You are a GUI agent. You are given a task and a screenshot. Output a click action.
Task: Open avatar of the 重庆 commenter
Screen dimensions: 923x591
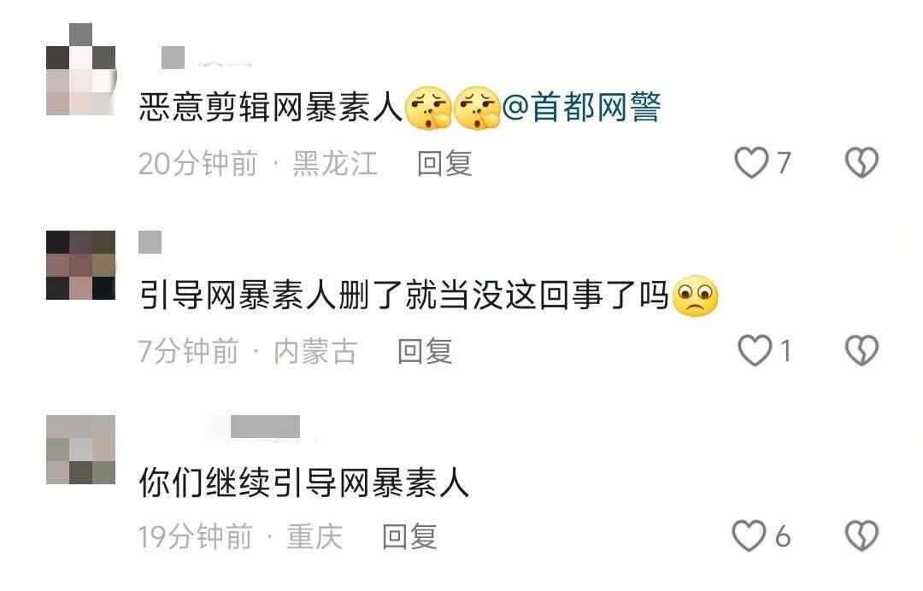tap(80, 449)
